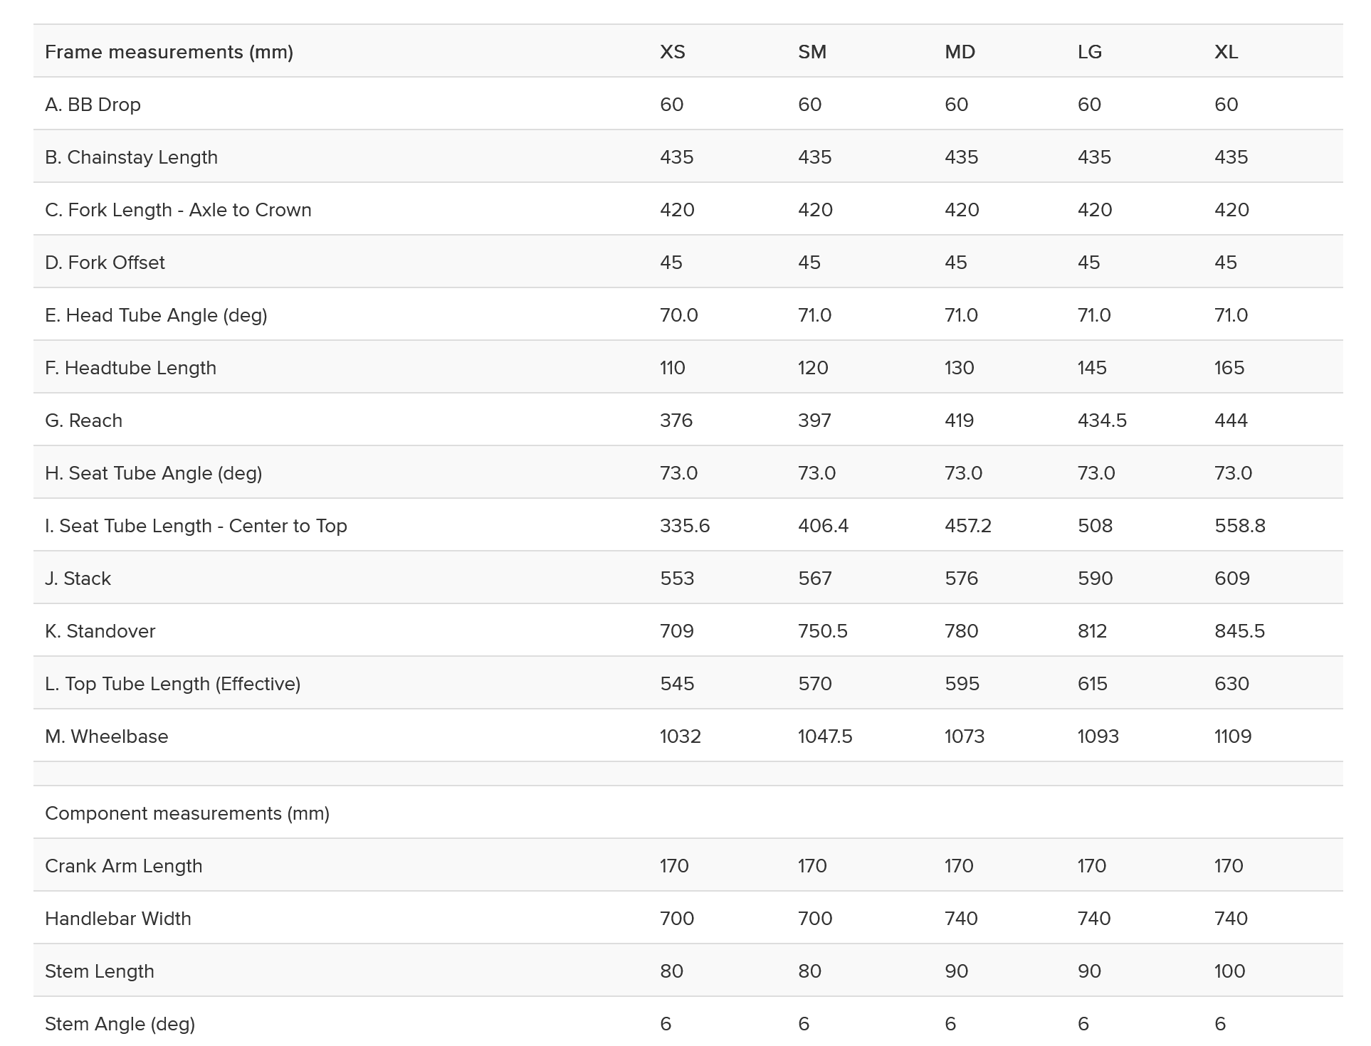
Task: Select the 609 stack value for XL
Action: click(x=1231, y=579)
